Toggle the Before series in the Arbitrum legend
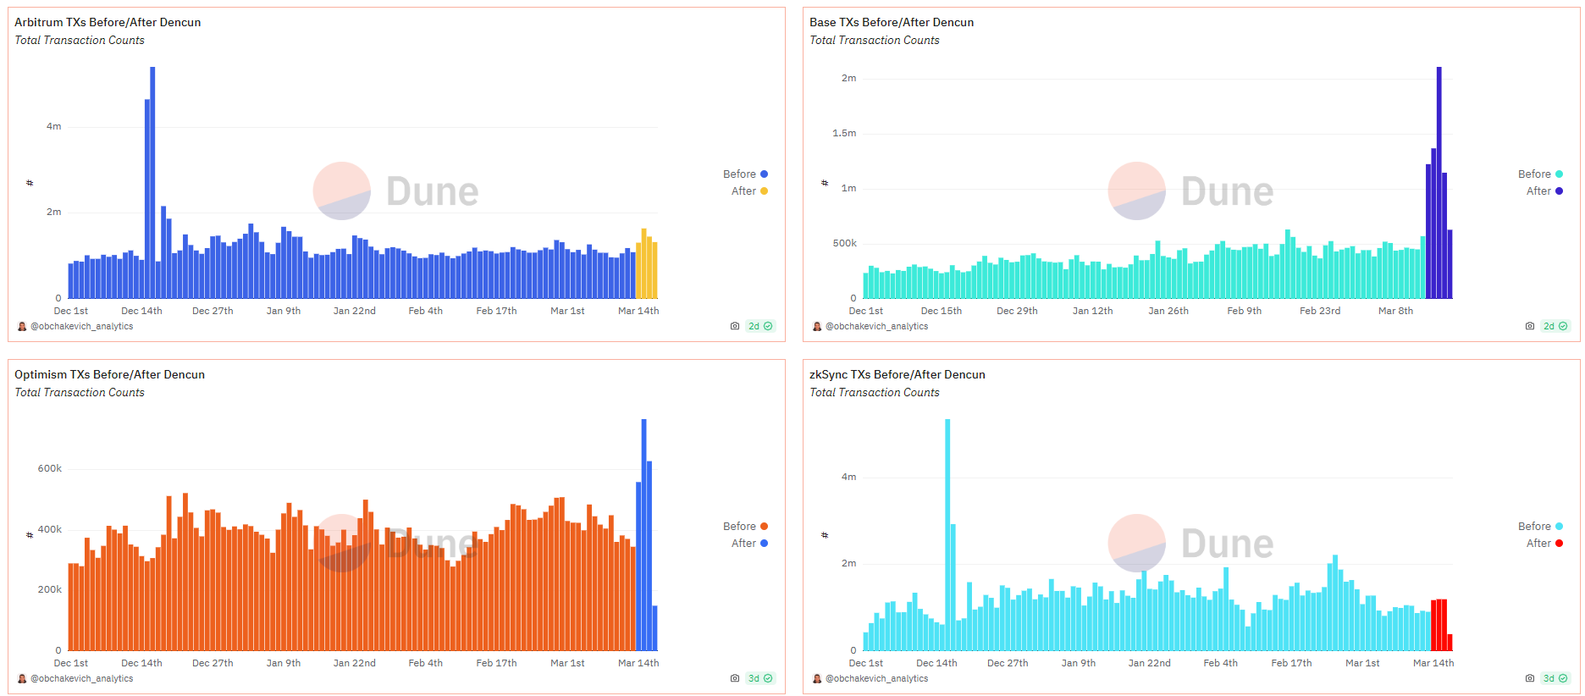The image size is (1585, 696). (x=739, y=174)
